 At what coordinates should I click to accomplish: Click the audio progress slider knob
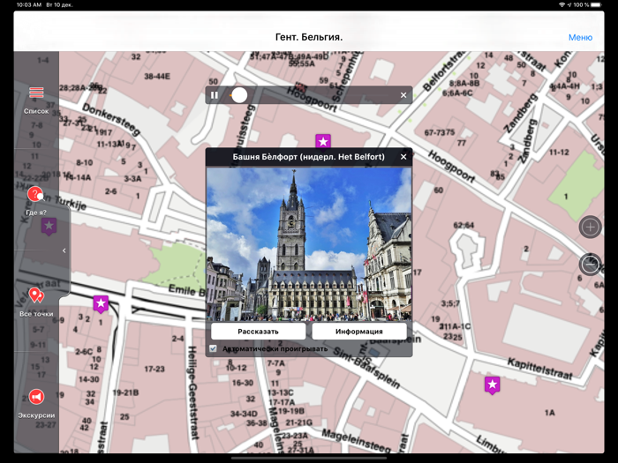239,95
